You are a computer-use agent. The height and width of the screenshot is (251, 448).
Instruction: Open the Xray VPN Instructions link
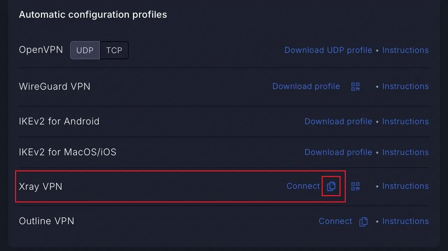405,186
